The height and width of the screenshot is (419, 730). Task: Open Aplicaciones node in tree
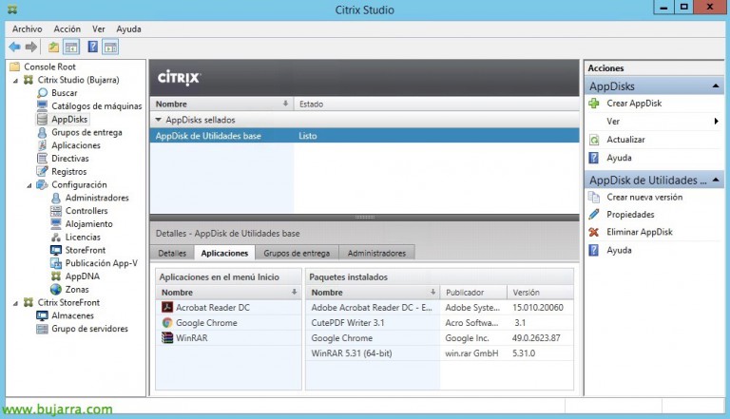(76, 145)
